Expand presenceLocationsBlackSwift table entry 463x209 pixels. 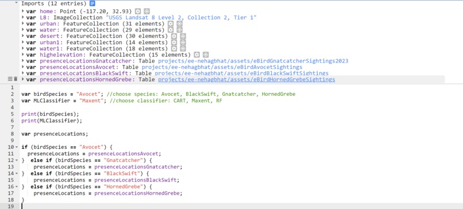coord(23,73)
